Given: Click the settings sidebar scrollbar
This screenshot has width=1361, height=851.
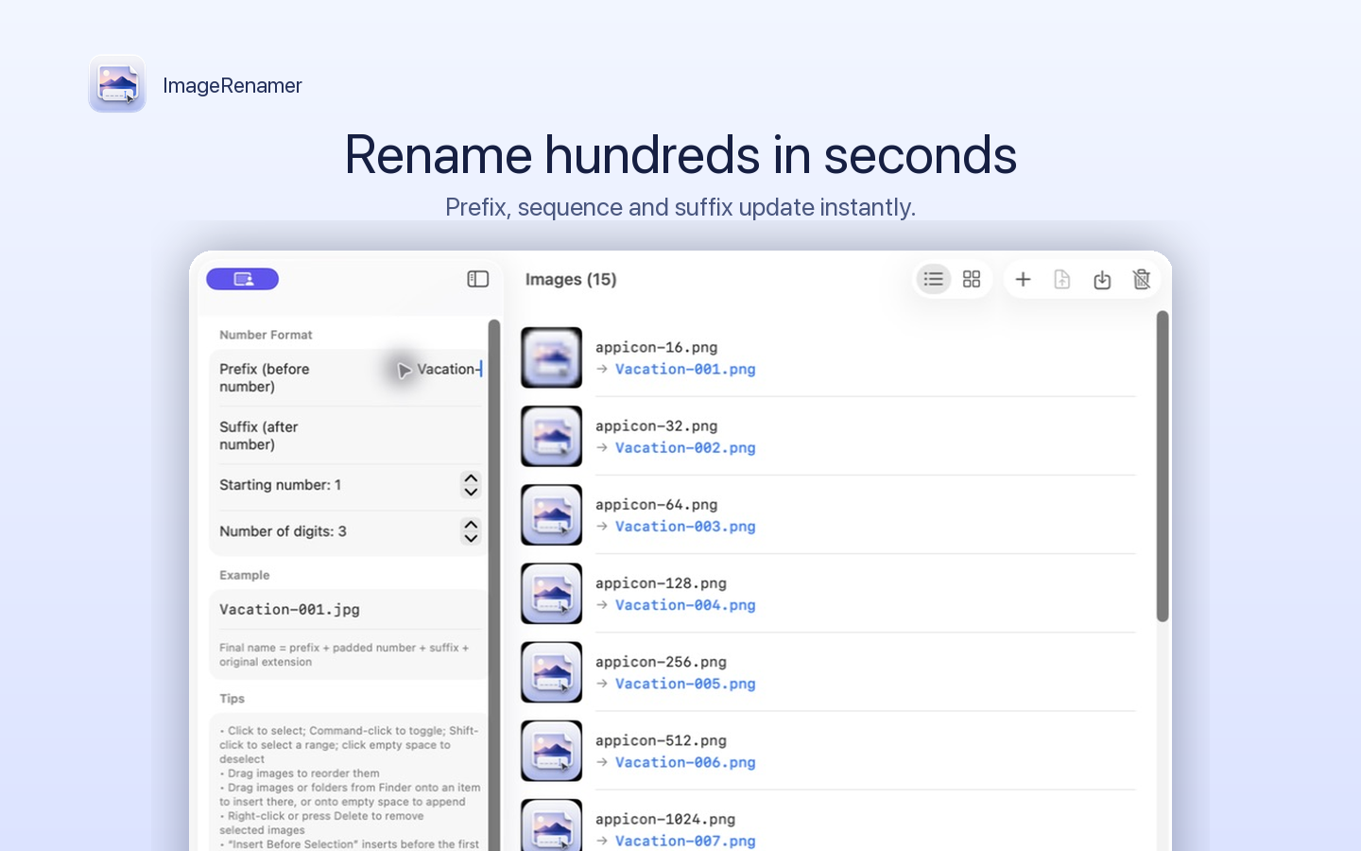Looking at the screenshot, I should (x=494, y=584).
